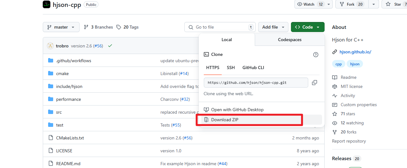Click Report repository
The width and height of the screenshot is (407, 168).
(349, 141)
